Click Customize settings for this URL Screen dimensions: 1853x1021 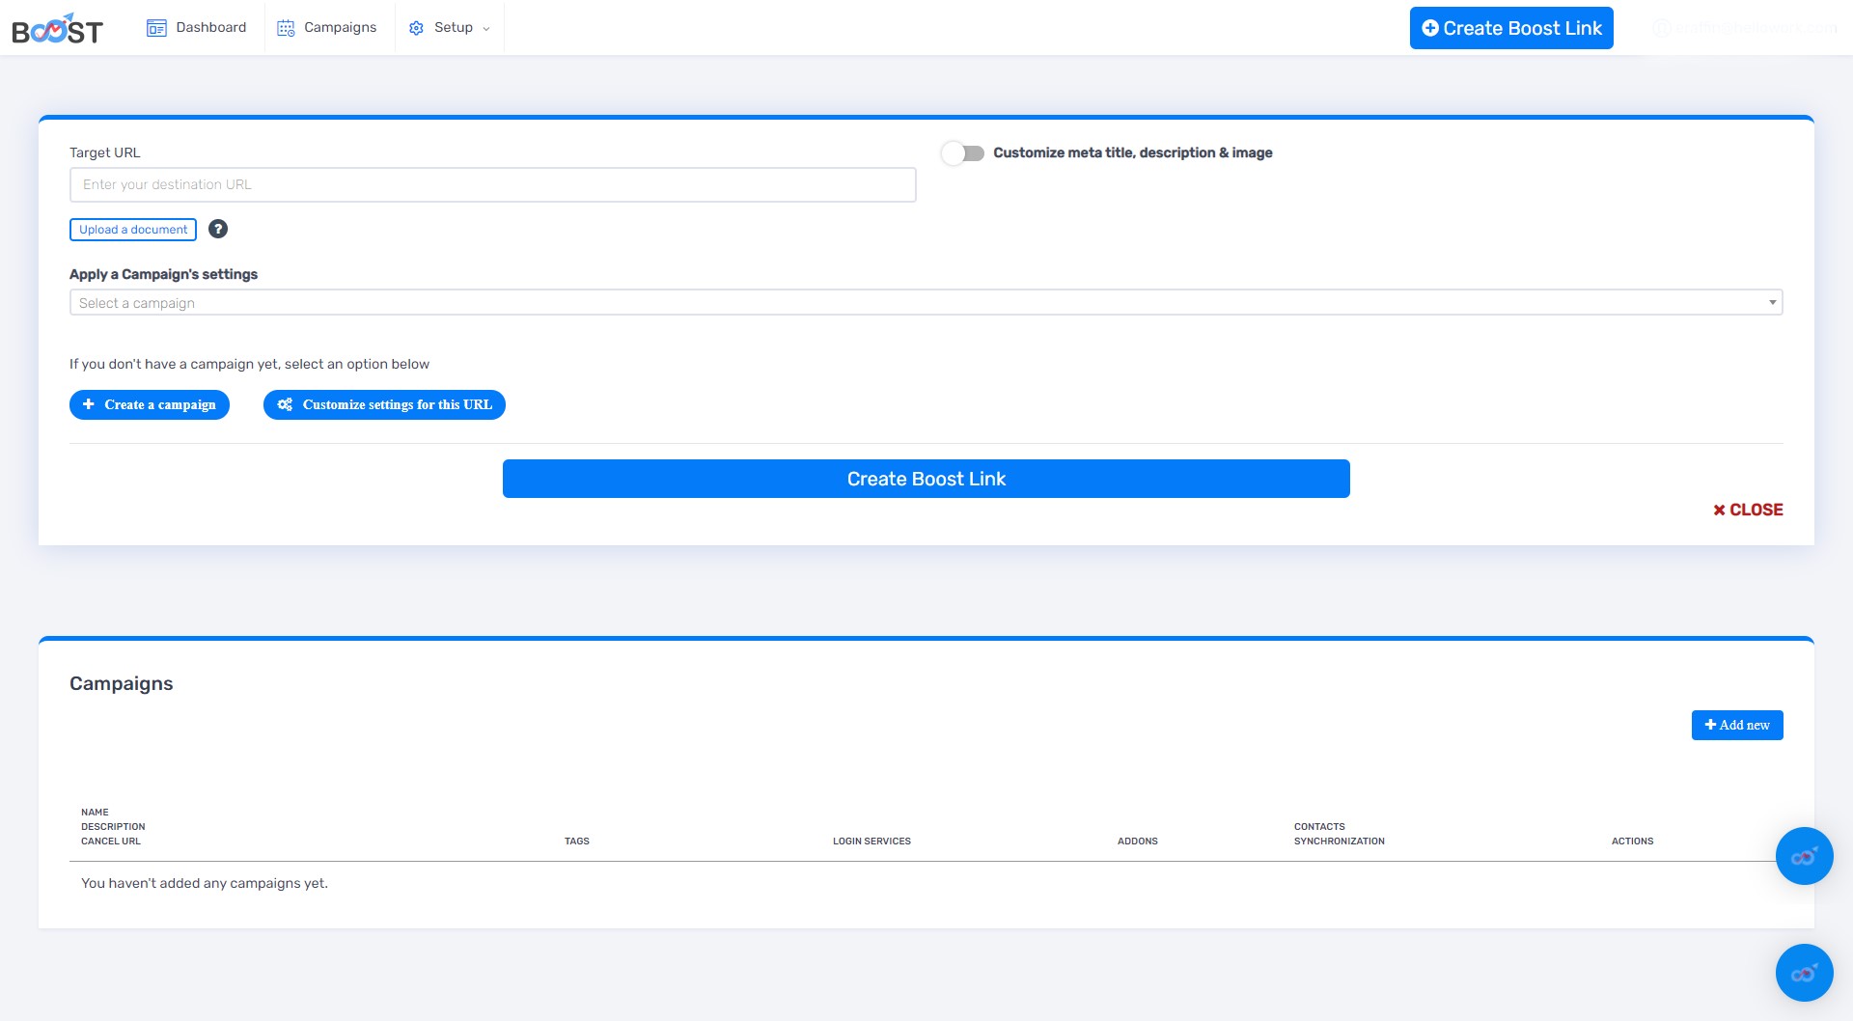point(384,405)
